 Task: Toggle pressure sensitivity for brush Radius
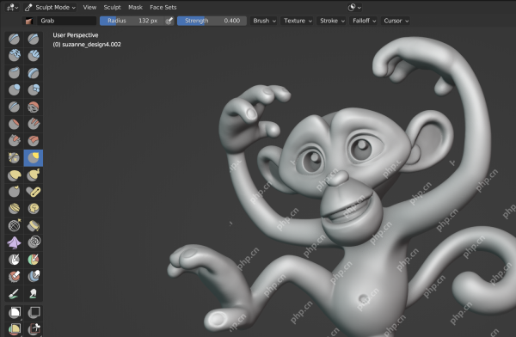(169, 21)
